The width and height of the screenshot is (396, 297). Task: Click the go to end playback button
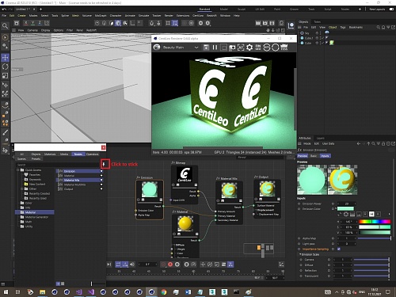109,265
